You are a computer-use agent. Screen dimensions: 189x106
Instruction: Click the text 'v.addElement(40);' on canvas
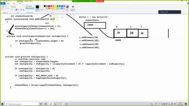(89, 47)
